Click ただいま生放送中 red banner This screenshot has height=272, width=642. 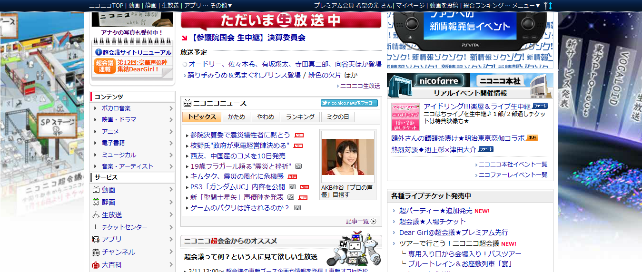point(281,20)
